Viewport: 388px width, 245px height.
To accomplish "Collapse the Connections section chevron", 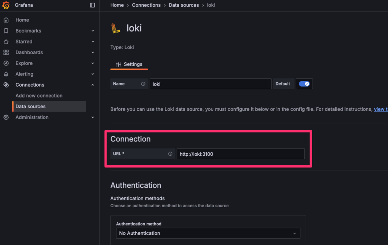I will click(x=93, y=85).
